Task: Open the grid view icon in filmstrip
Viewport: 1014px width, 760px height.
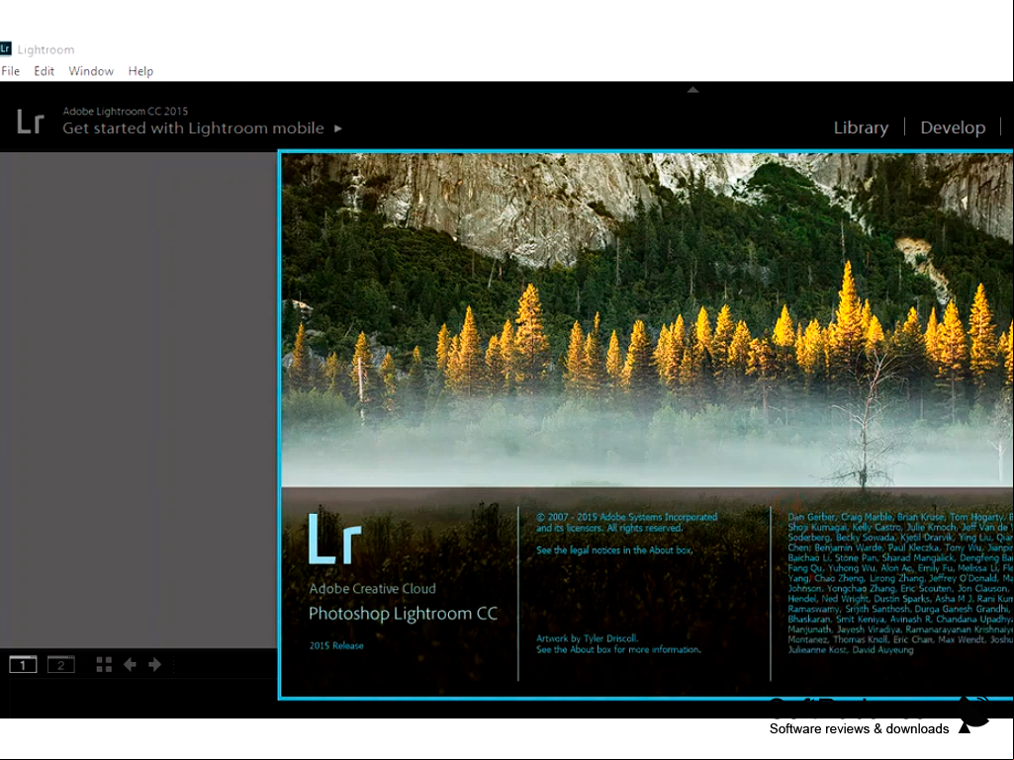Action: (x=104, y=664)
